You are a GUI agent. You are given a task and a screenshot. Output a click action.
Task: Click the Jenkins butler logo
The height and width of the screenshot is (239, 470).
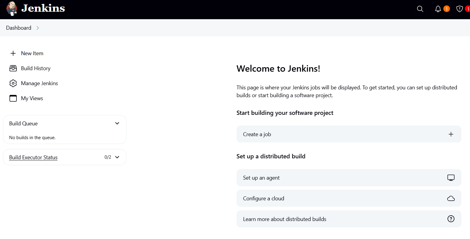pos(12,8)
